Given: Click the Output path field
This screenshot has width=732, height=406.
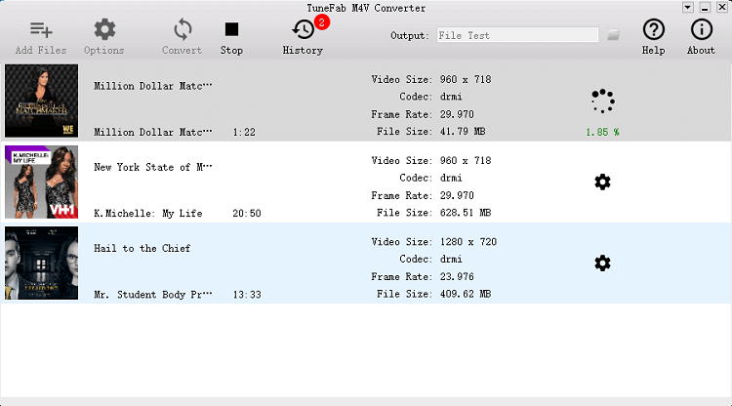Looking at the screenshot, I should 517,35.
